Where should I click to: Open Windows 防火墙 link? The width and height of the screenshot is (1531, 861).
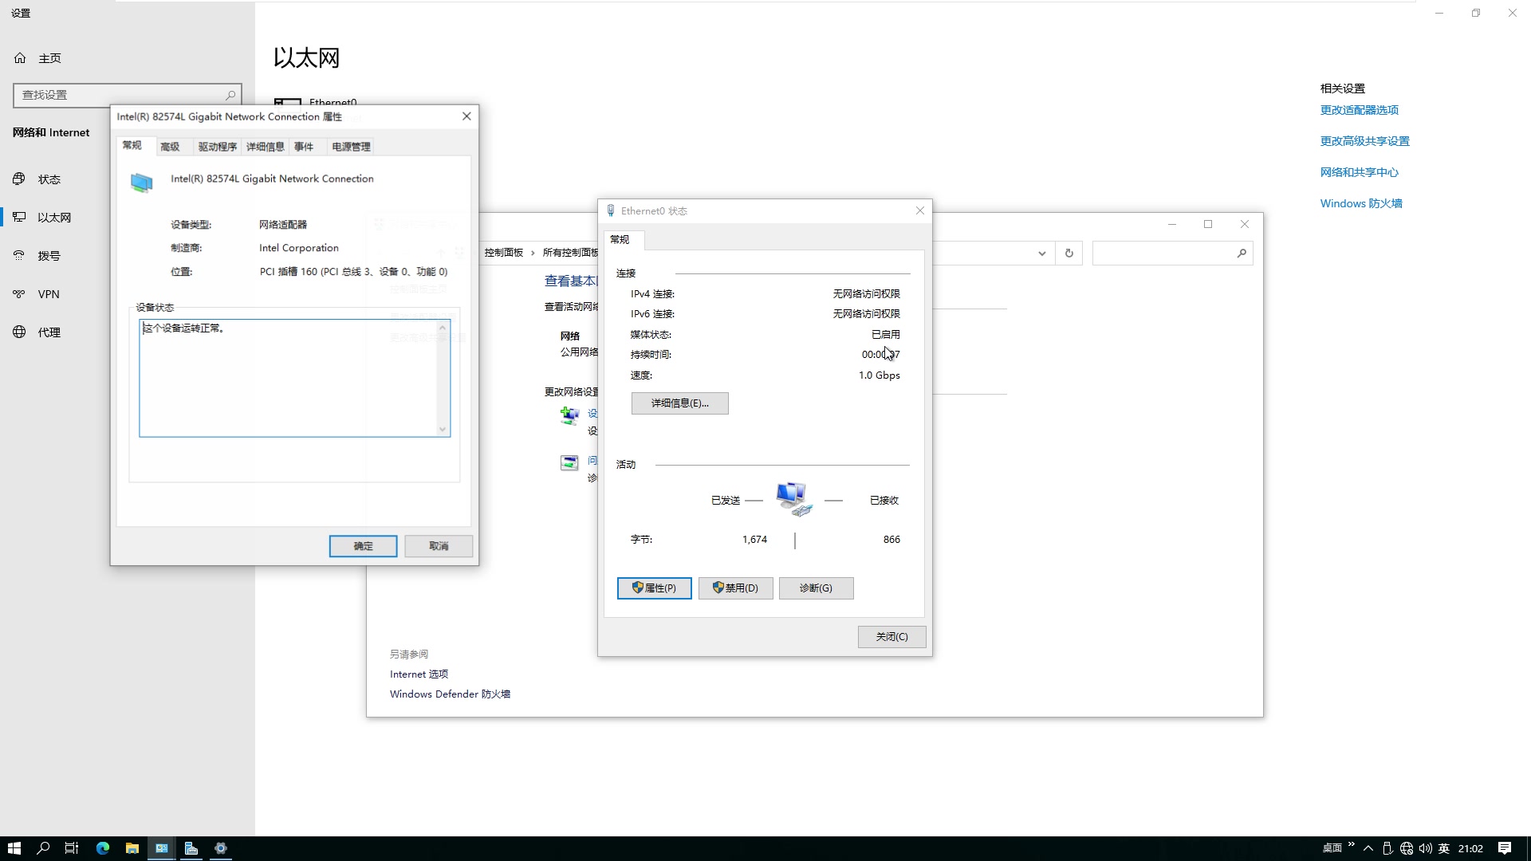tap(1360, 203)
